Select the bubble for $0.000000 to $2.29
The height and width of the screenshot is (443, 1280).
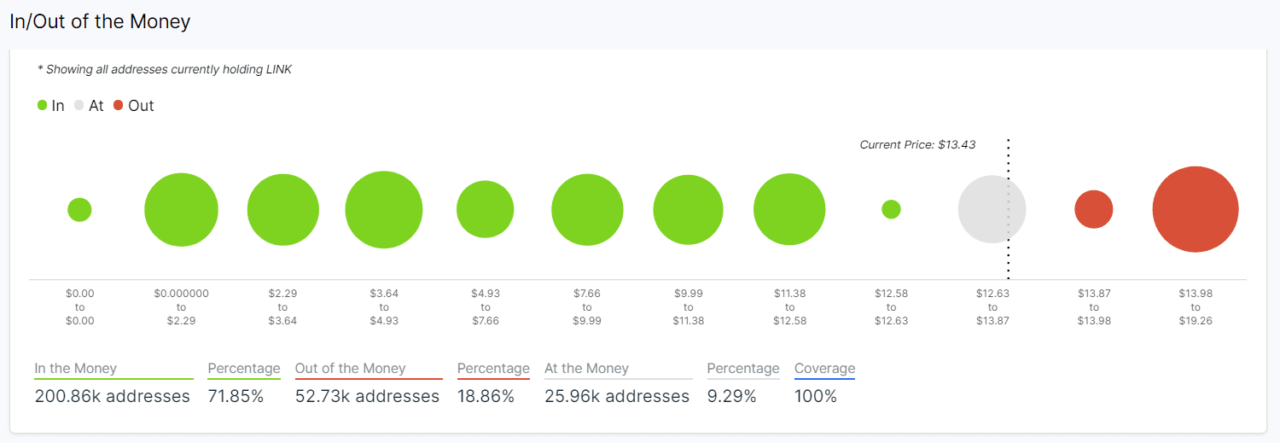point(181,209)
